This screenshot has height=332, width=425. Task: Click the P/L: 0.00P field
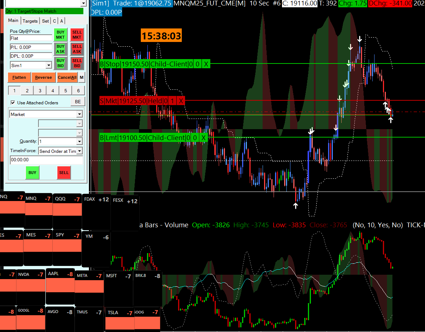[31, 47]
